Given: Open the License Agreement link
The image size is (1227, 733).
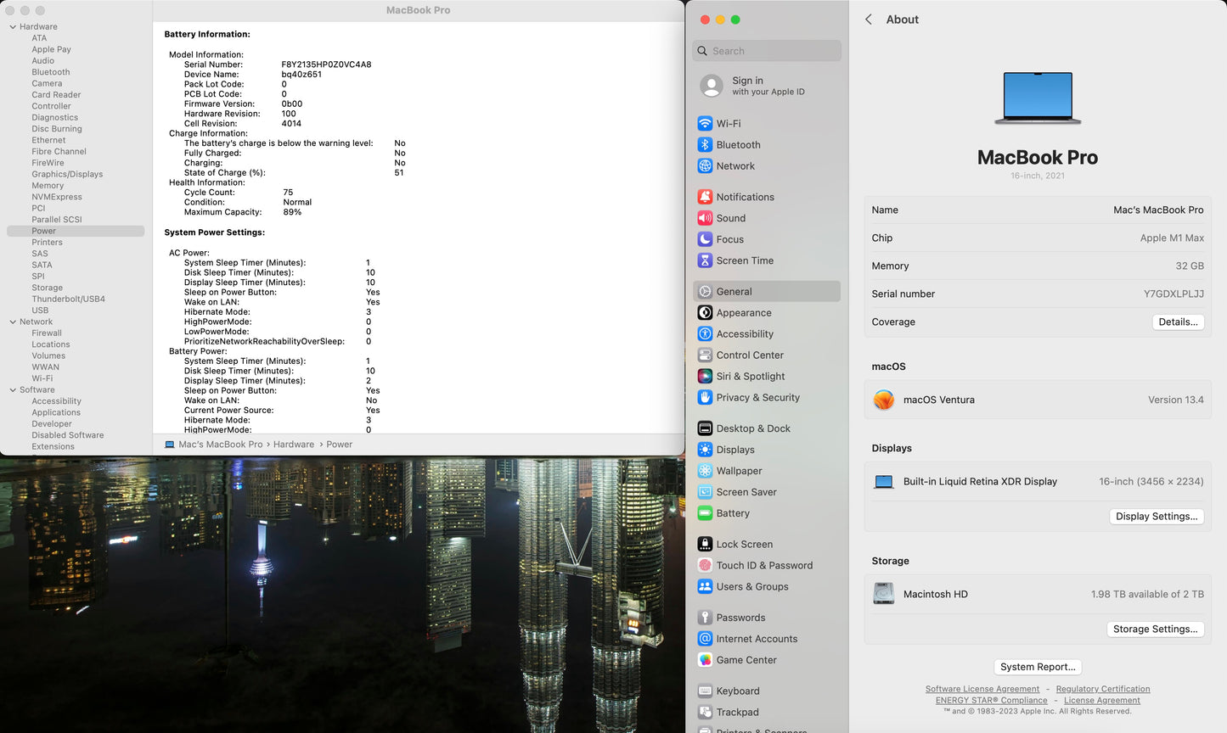Looking at the screenshot, I should click(1102, 700).
